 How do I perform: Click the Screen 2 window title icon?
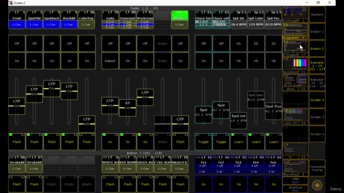click(x=11, y=3)
